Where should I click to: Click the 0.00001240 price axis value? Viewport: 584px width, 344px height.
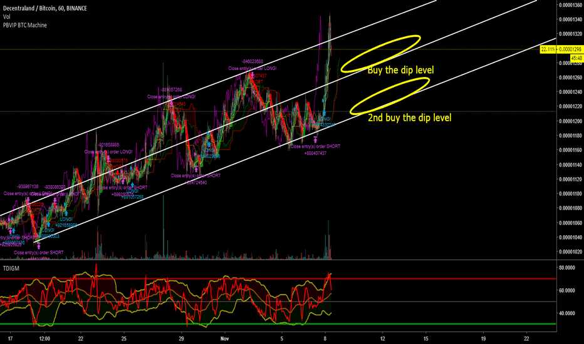coord(571,92)
